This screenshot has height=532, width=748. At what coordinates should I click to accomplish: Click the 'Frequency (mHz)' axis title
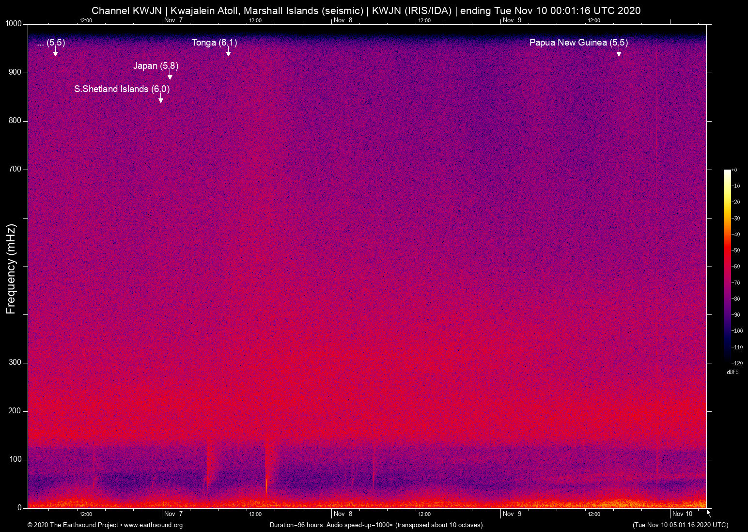pyautogui.click(x=11, y=269)
